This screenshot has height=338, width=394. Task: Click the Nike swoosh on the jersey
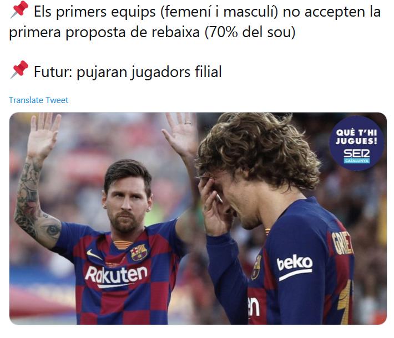pyautogui.click(x=94, y=255)
